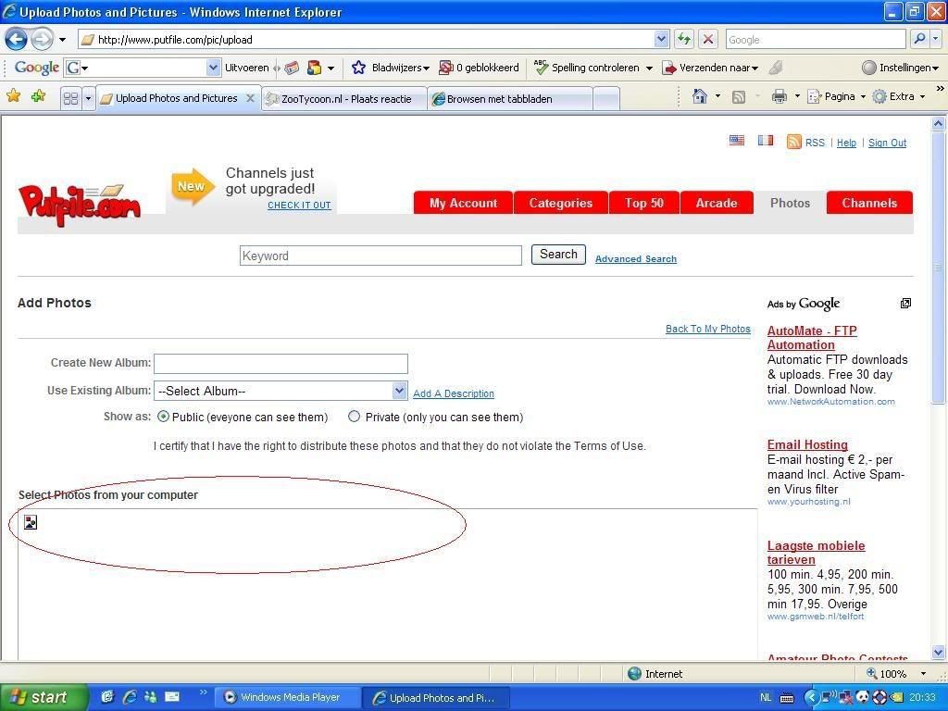Viewport: 948px width, 711px height.
Task: Expand the Select Album dropdown
Action: pos(399,391)
